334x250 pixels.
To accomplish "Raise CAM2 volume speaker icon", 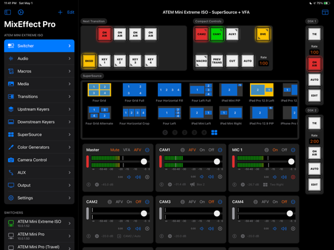I will tap(138, 228).
